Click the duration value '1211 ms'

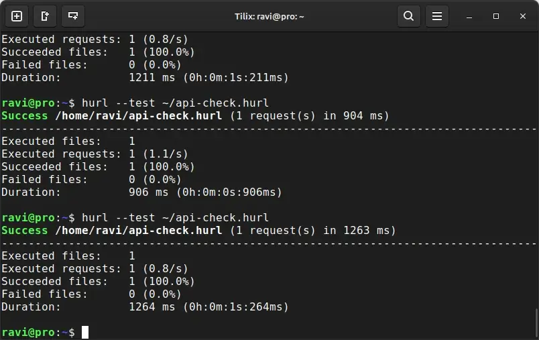pyautogui.click(x=152, y=77)
